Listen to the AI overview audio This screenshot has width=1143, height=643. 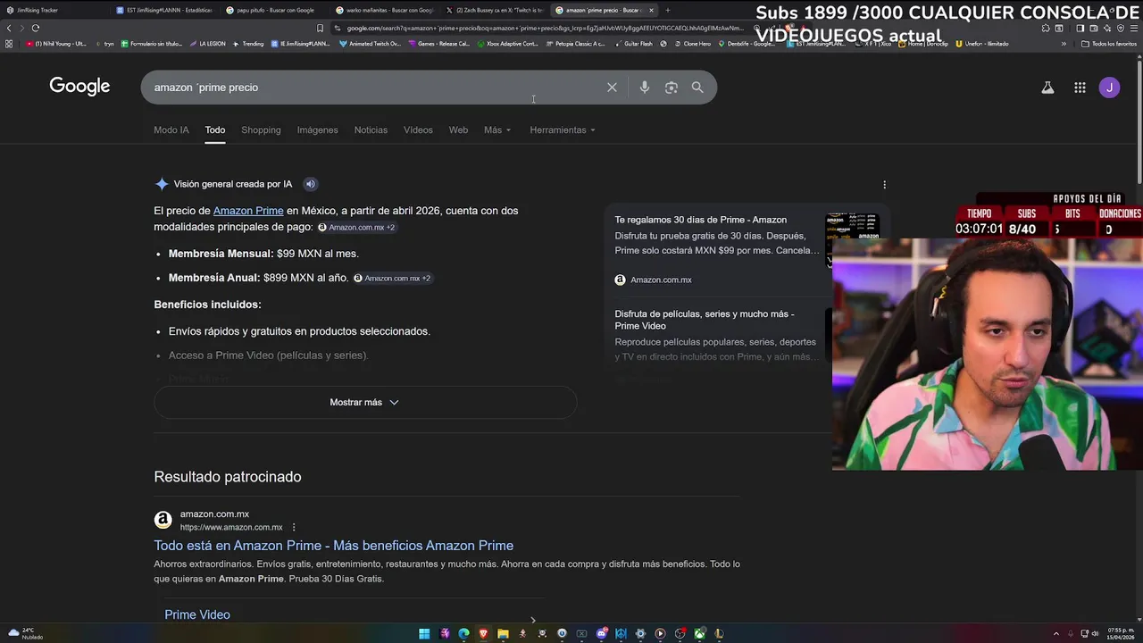tap(310, 184)
